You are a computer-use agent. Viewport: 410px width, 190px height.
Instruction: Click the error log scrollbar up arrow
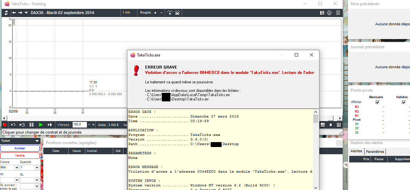coord(316,112)
